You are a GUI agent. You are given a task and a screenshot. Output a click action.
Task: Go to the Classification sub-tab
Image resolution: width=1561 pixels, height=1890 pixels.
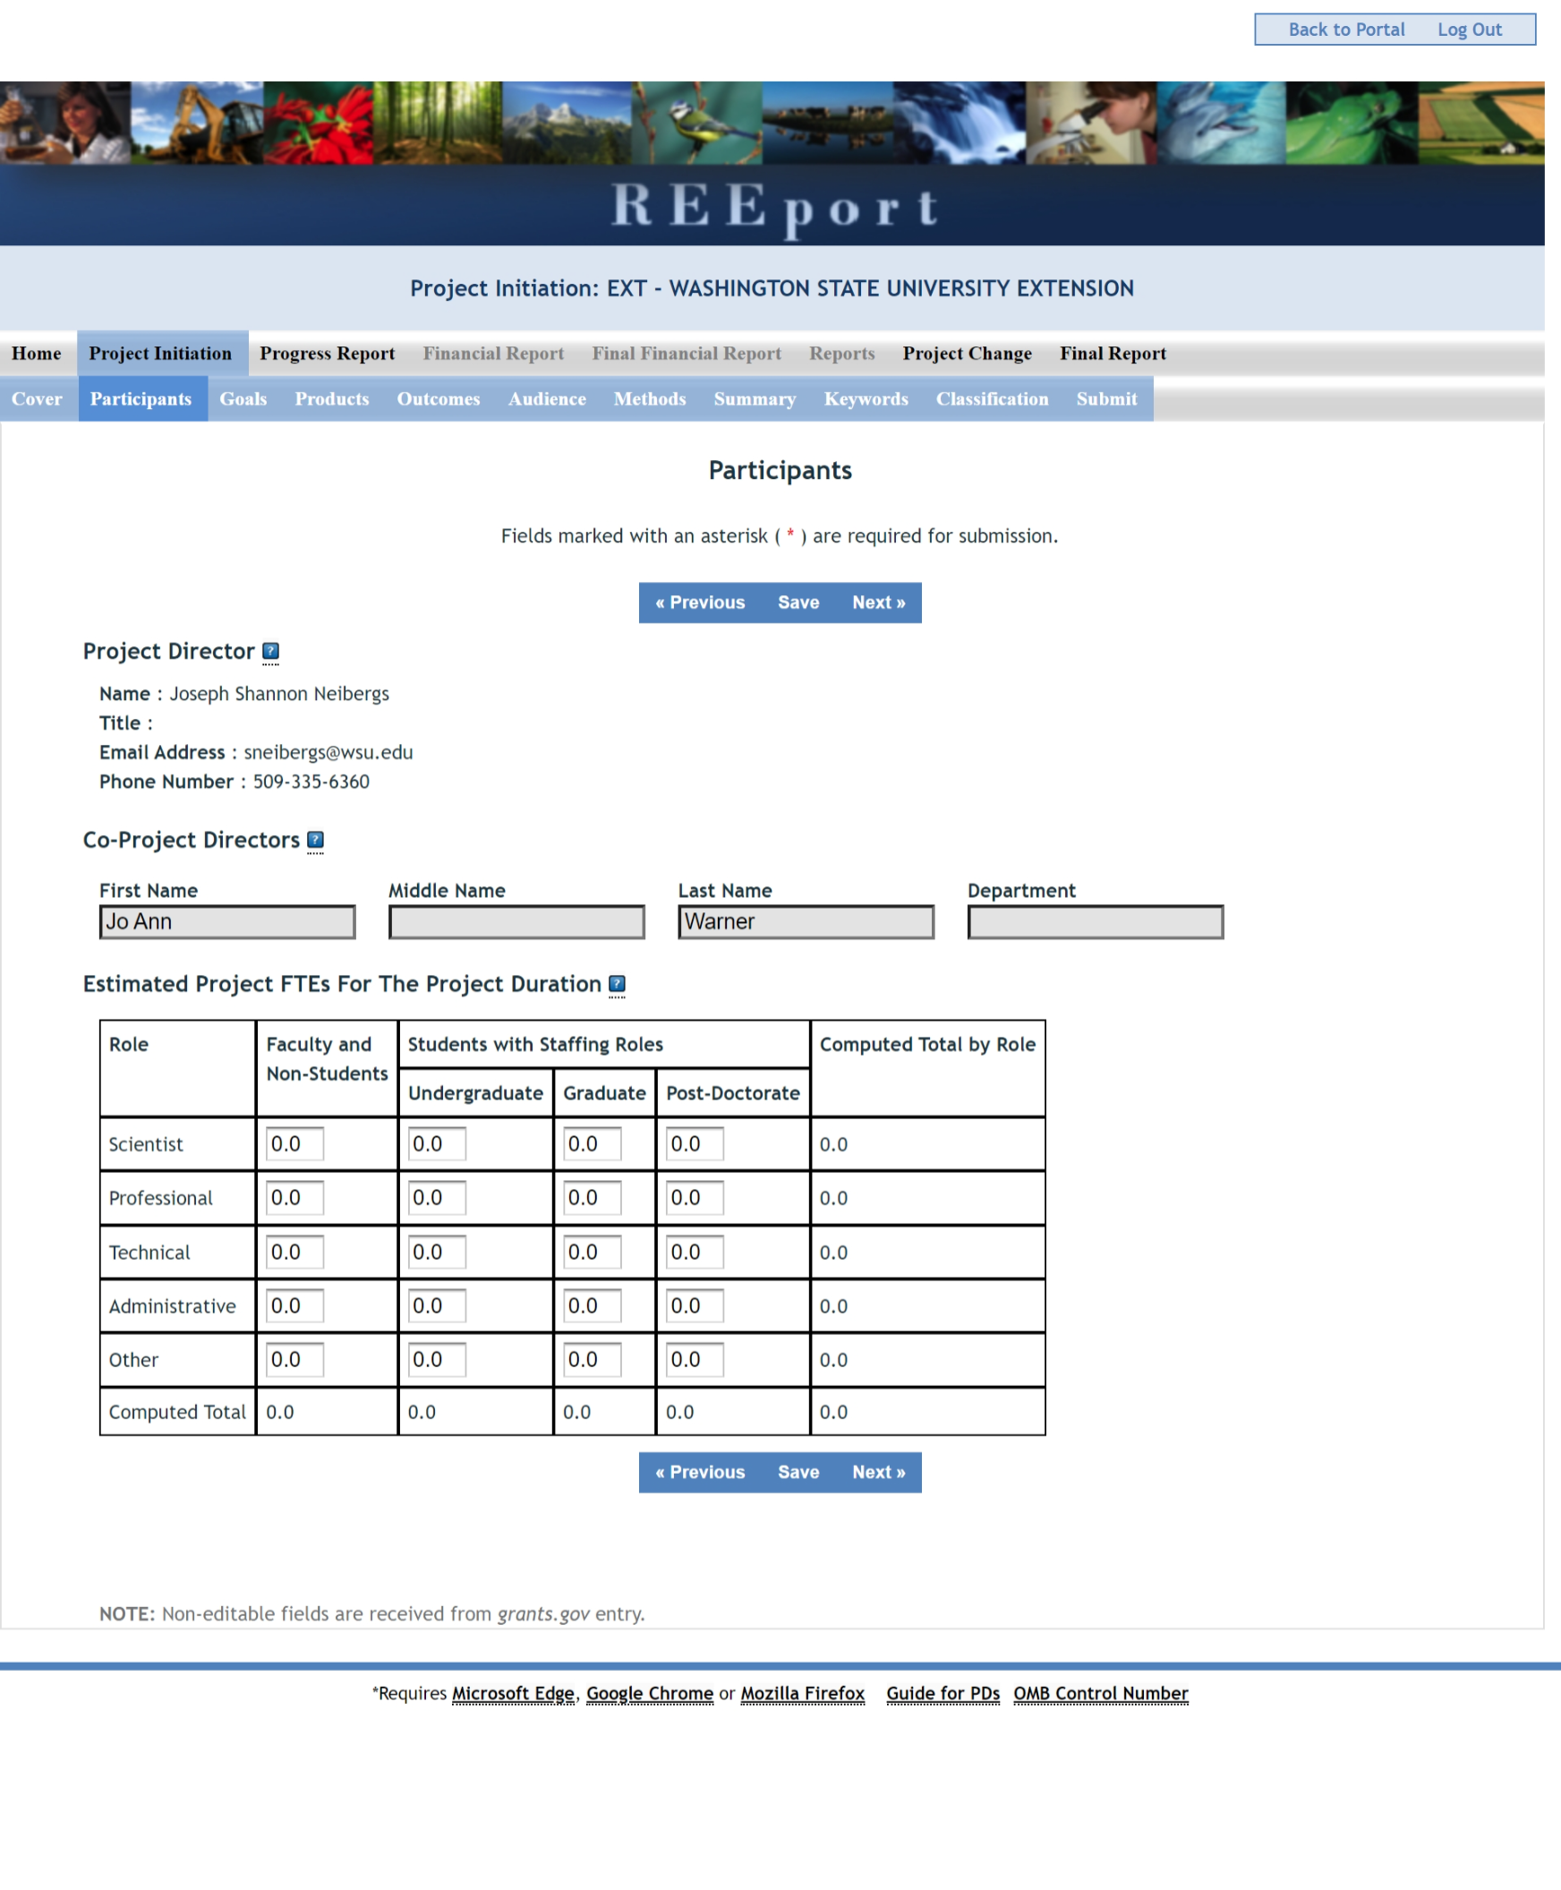[x=991, y=398]
